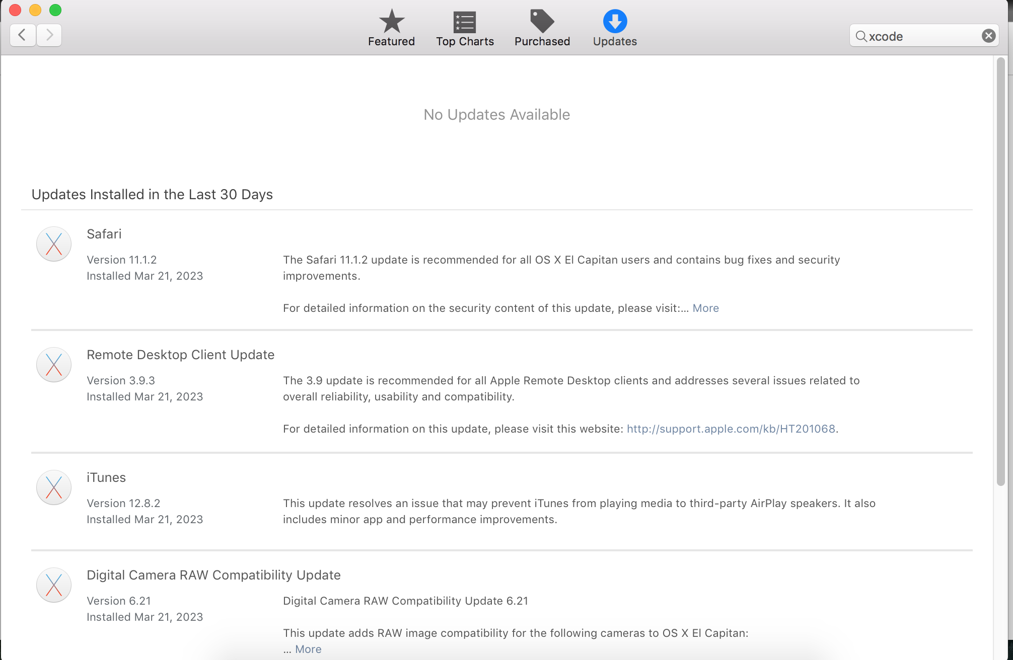Screen dimensions: 1013x660
Task: Click the Updates download arrow icon
Action: point(614,22)
